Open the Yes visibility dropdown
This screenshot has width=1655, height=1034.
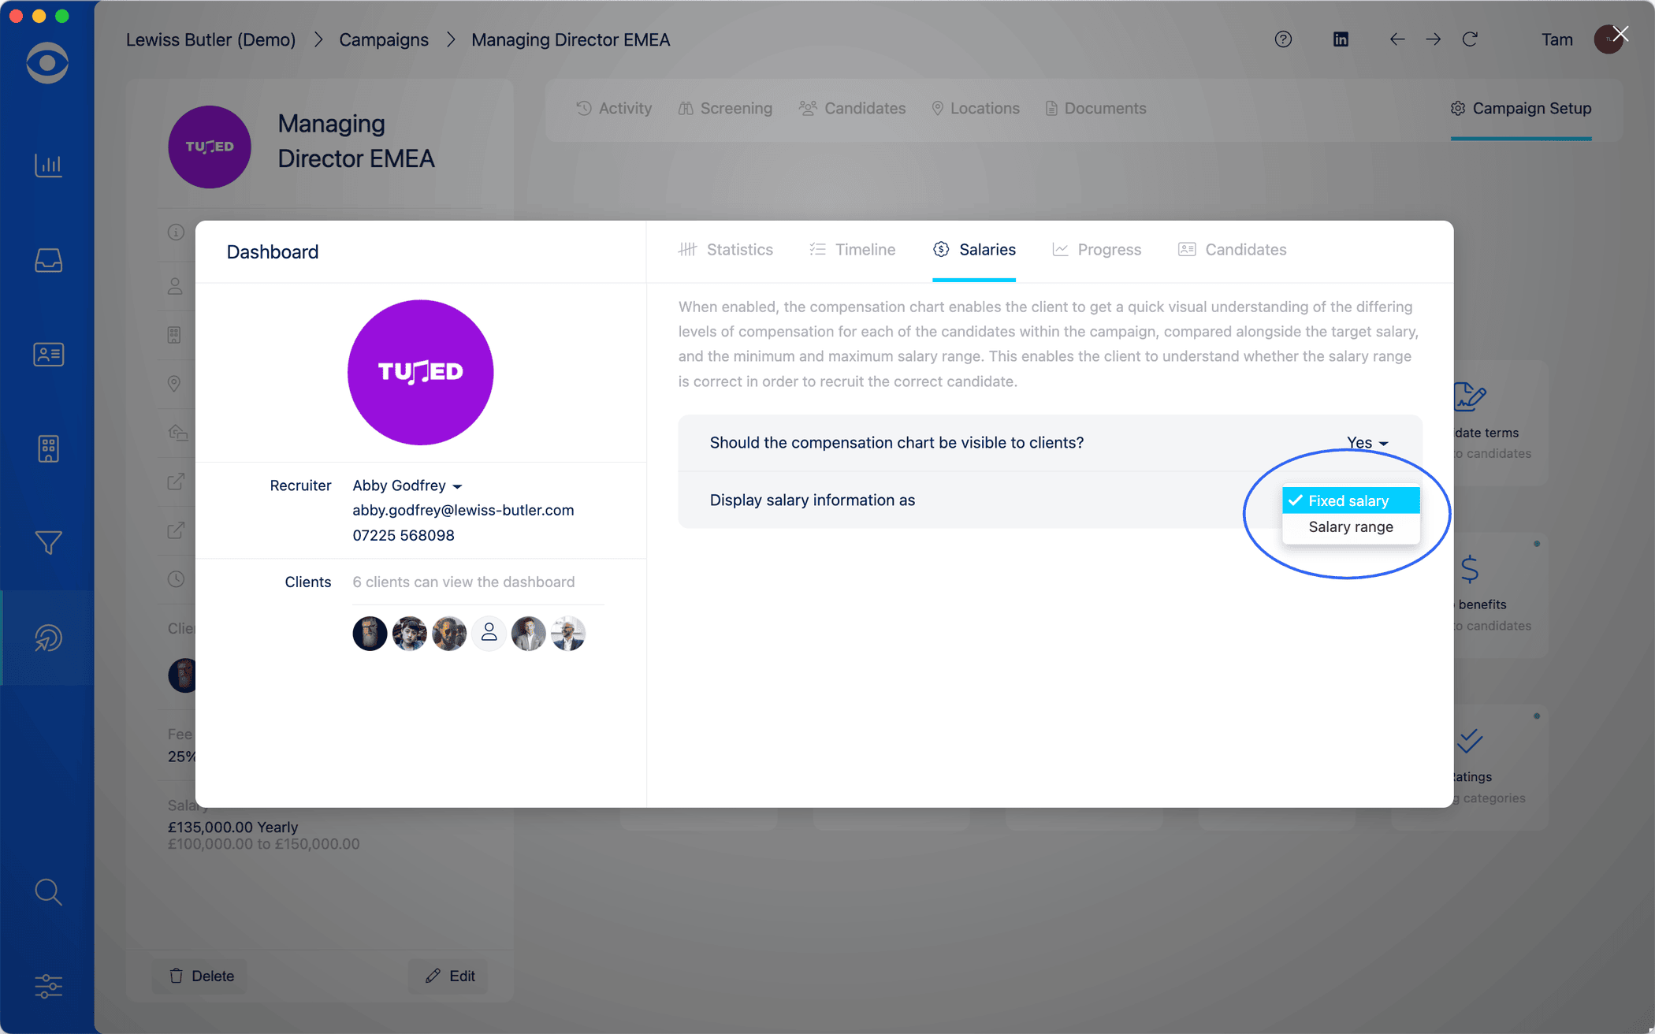(x=1367, y=443)
